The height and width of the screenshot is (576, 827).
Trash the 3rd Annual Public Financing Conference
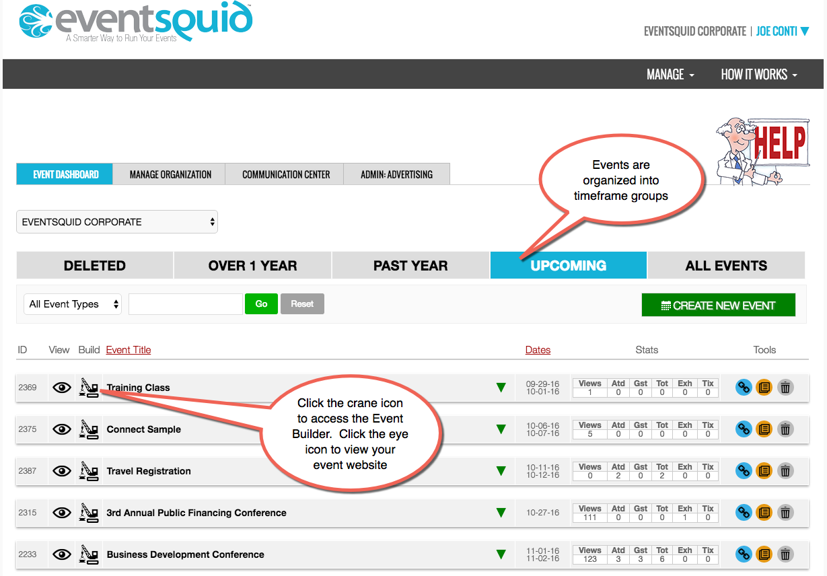tap(785, 513)
